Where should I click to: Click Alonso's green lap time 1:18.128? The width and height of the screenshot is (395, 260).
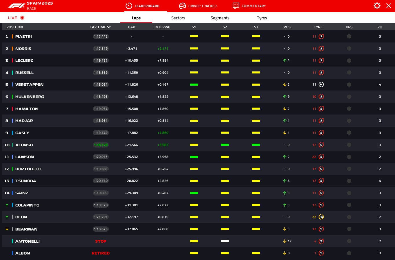(x=101, y=145)
